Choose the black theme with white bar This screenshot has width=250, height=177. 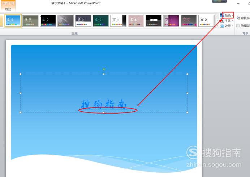[x=154, y=21]
